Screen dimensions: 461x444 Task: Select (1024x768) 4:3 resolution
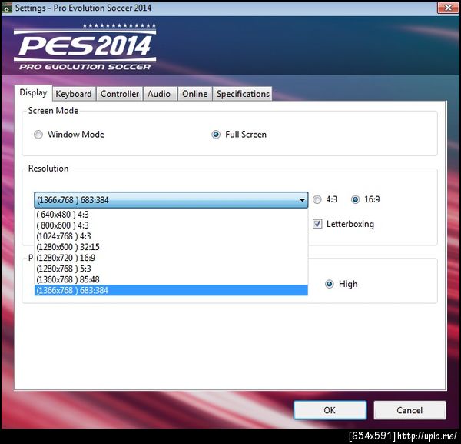point(171,236)
